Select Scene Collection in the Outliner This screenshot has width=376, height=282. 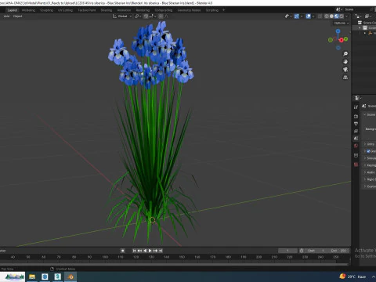[x=367, y=23]
